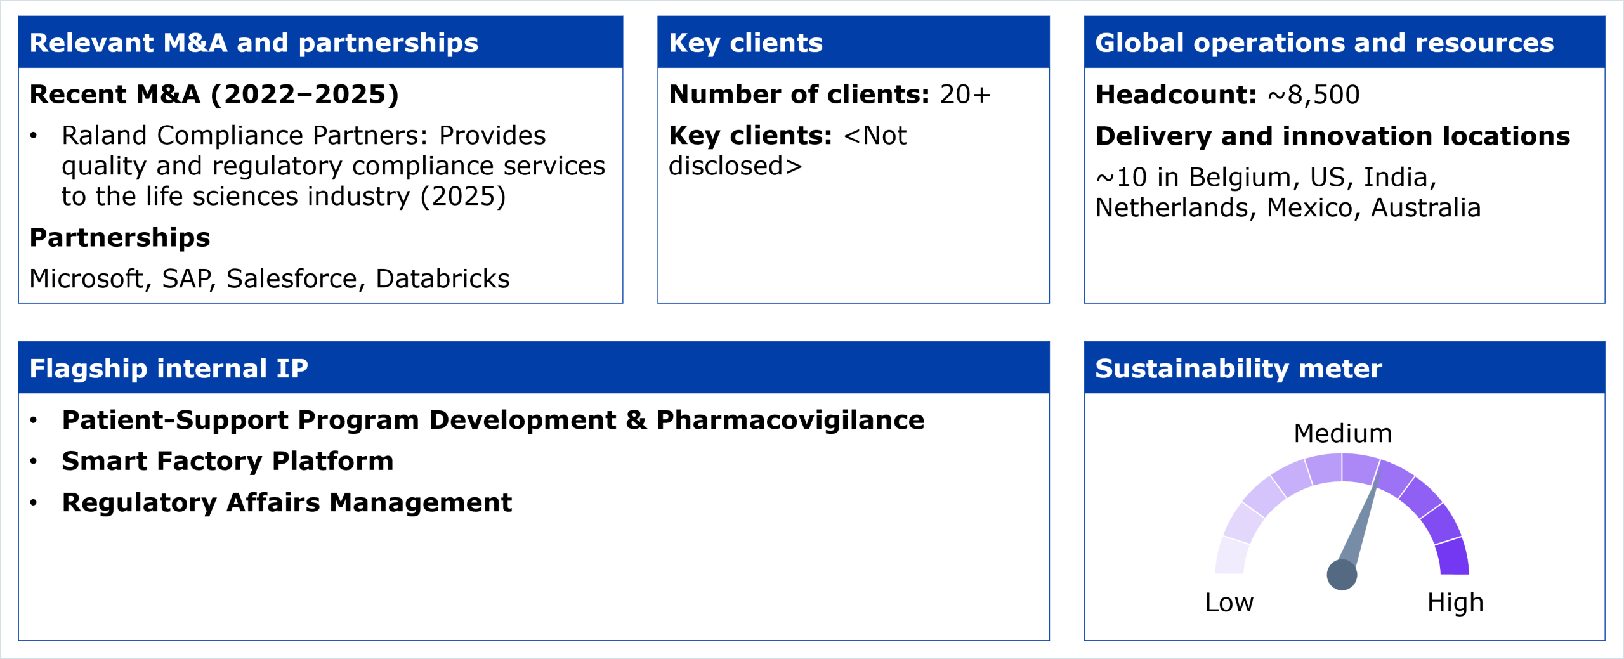The height and width of the screenshot is (659, 1624).
Task: Click the Number of clients 20+ text
Action: pyautogui.click(x=829, y=95)
